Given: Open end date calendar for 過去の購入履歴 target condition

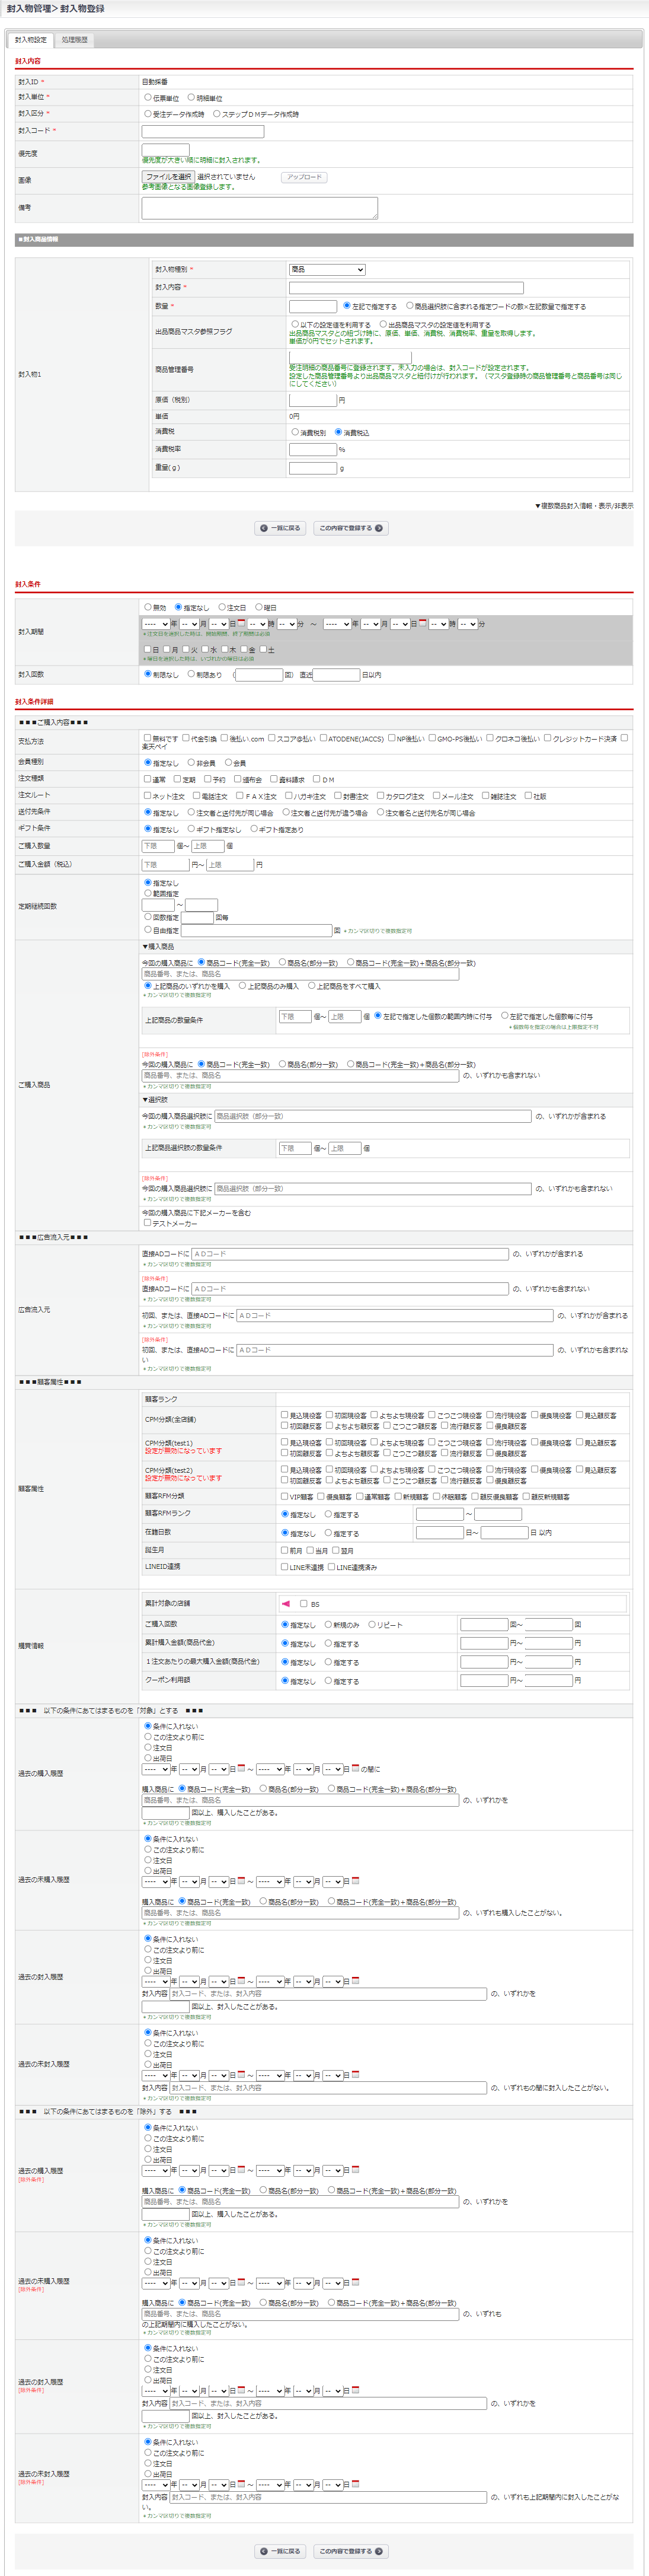Looking at the screenshot, I should tap(355, 1769).
